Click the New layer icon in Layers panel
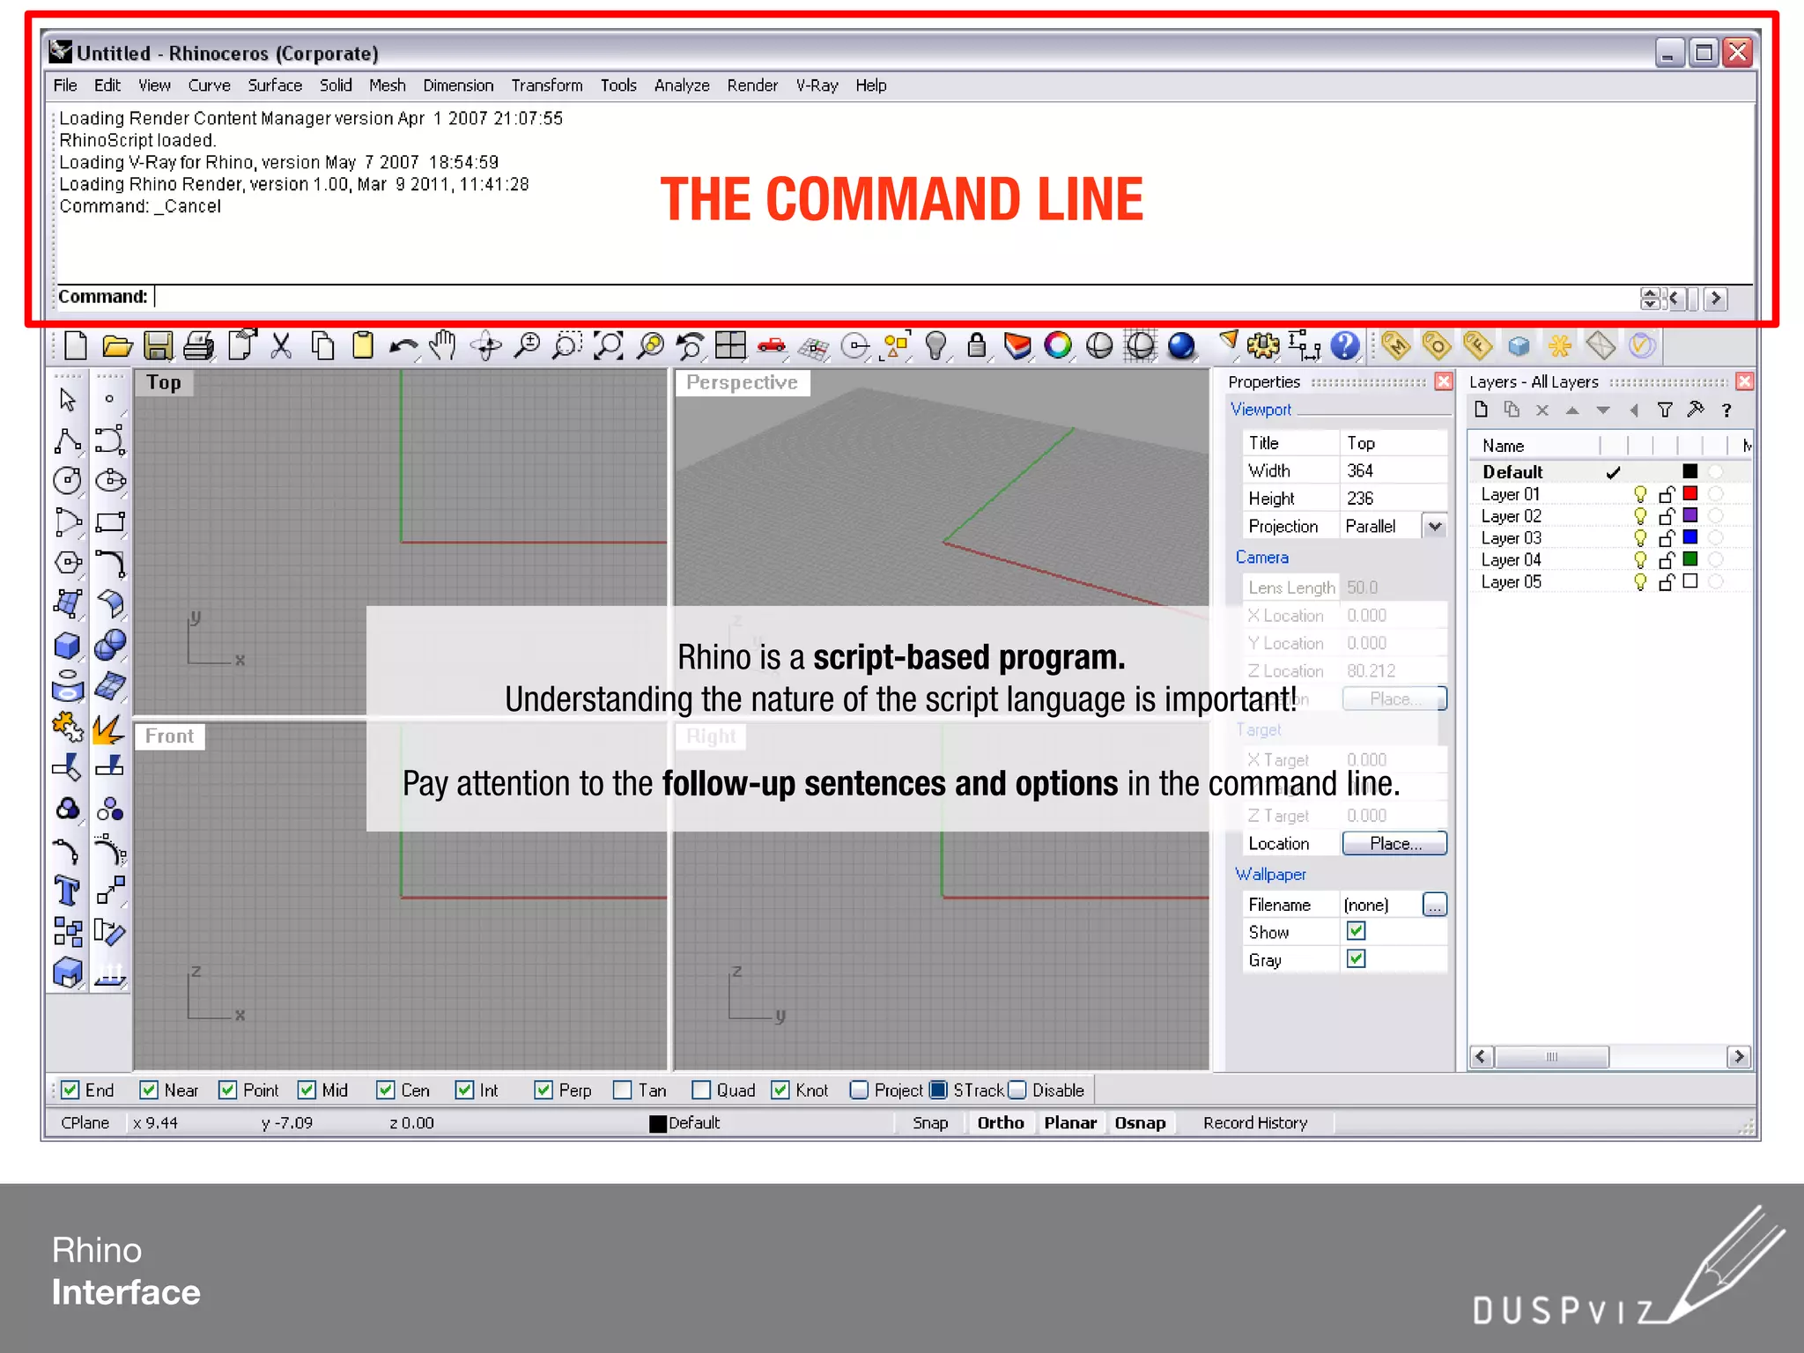The width and height of the screenshot is (1804, 1353). pos(1482,410)
